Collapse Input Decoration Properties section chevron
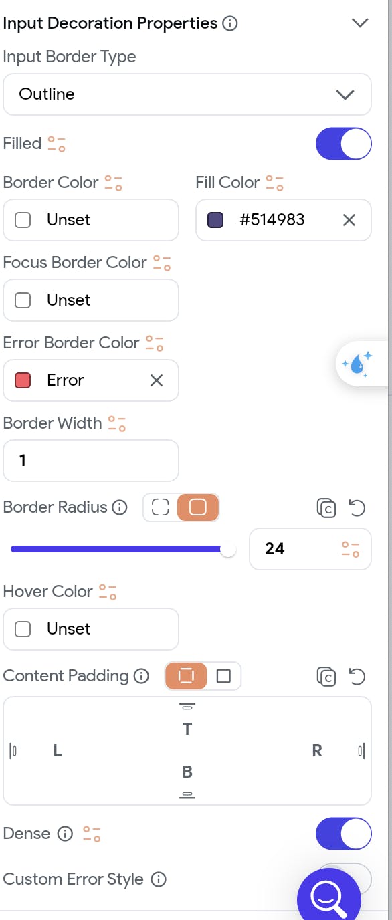This screenshot has height=920, width=392. click(x=360, y=23)
